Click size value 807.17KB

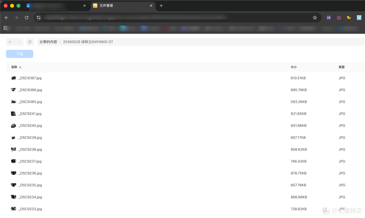click(298, 138)
